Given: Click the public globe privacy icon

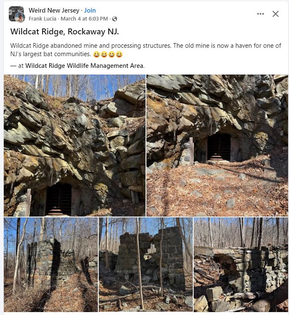Looking at the screenshot, I should pos(115,19).
